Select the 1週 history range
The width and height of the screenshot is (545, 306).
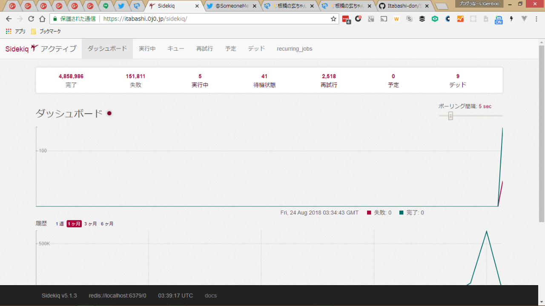click(x=60, y=224)
